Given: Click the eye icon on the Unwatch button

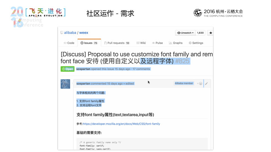Looking at the screenshot, I should coord(179,33).
